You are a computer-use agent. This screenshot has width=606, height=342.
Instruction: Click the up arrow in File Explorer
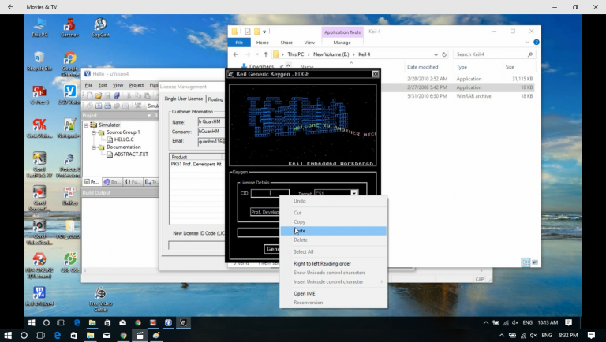[x=267, y=54]
